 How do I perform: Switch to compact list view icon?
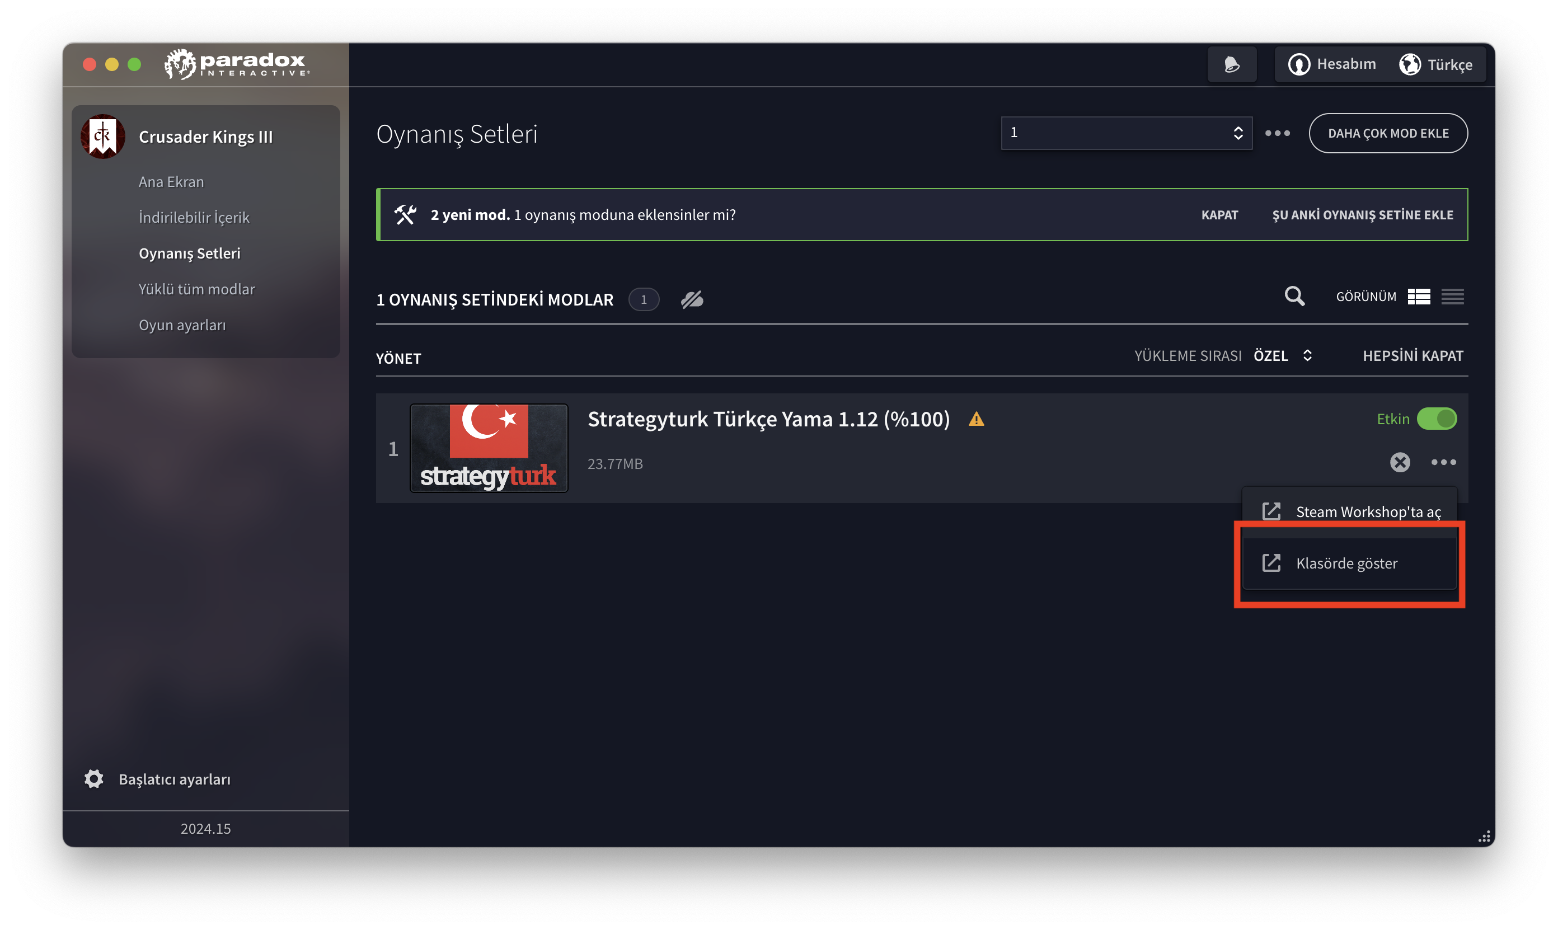[1452, 297]
